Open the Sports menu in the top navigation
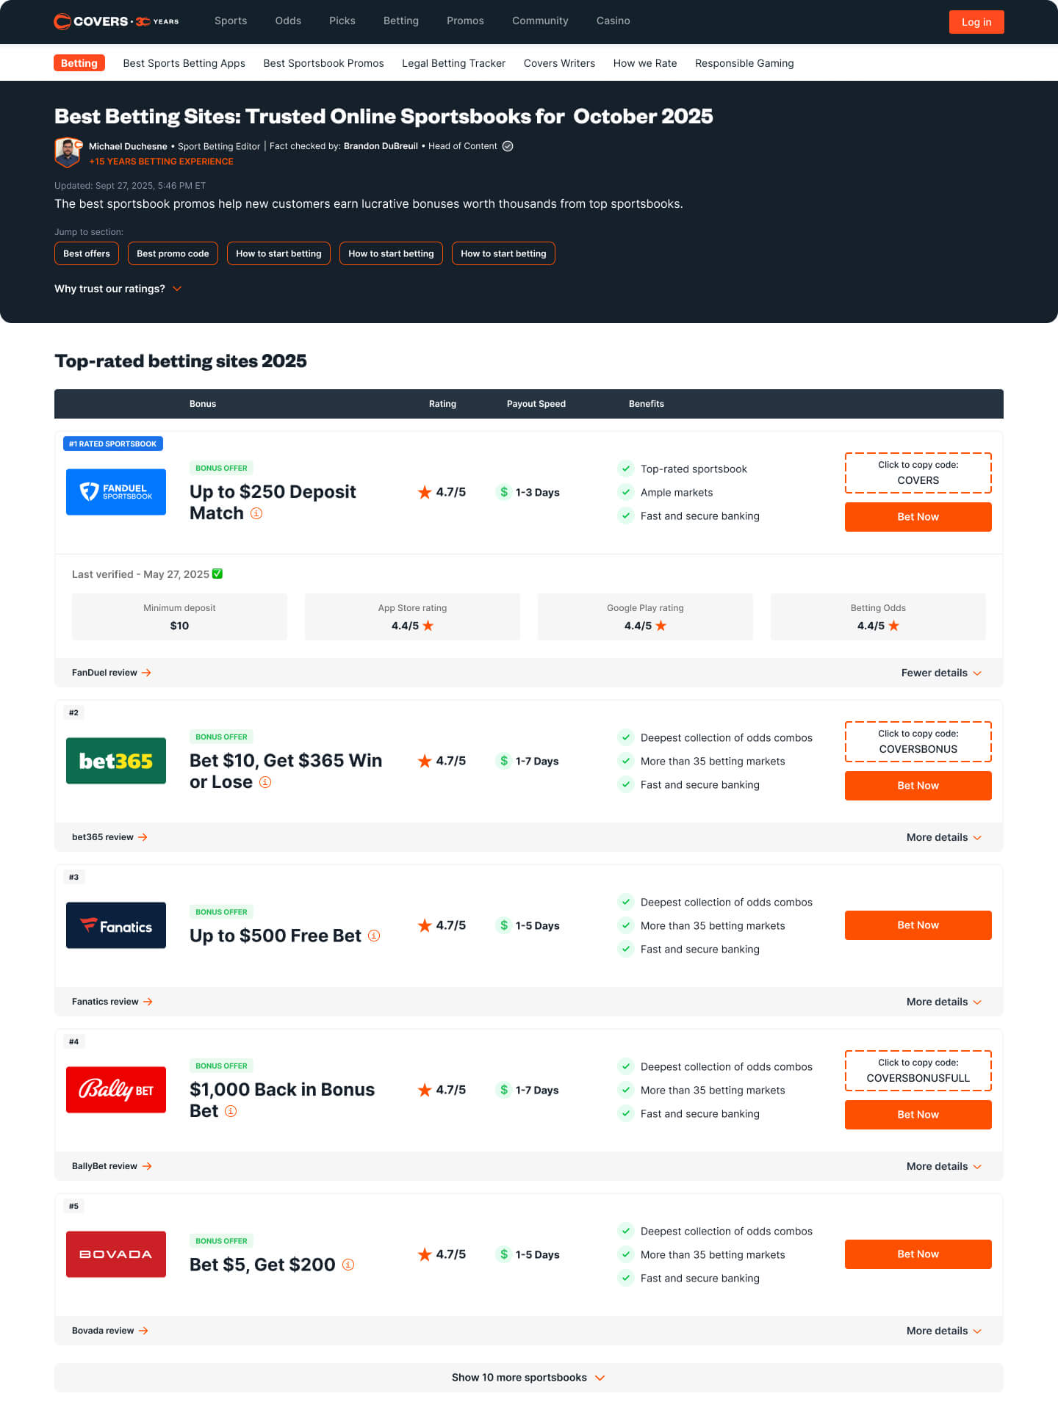1058x1410 pixels. tap(231, 21)
